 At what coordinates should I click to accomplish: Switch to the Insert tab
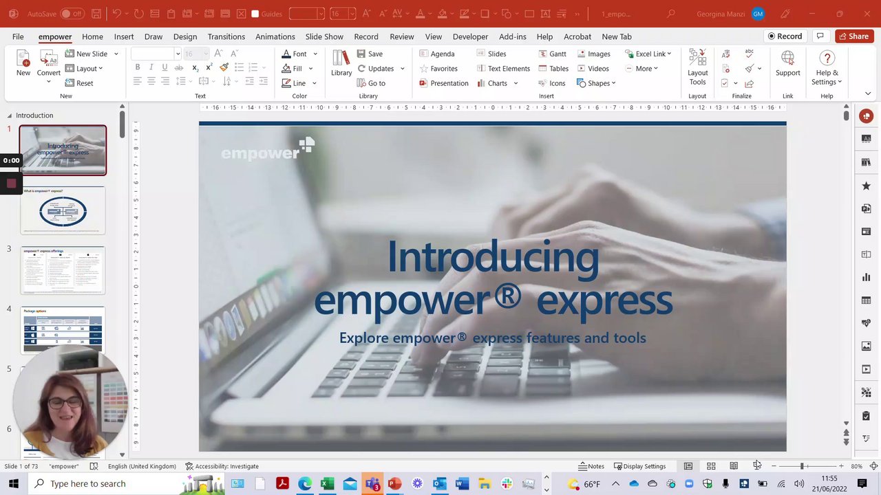(x=124, y=36)
